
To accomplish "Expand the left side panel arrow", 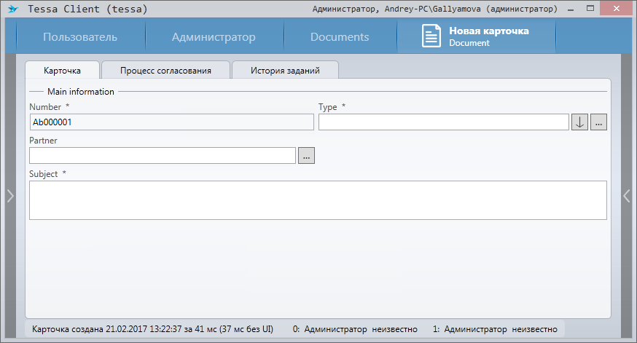I will point(9,195).
